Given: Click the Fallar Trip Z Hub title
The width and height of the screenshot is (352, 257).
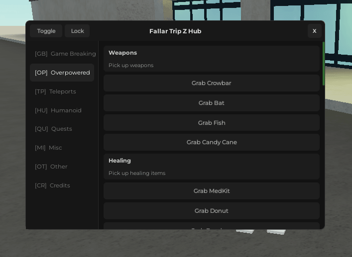Looking at the screenshot, I should click(175, 31).
